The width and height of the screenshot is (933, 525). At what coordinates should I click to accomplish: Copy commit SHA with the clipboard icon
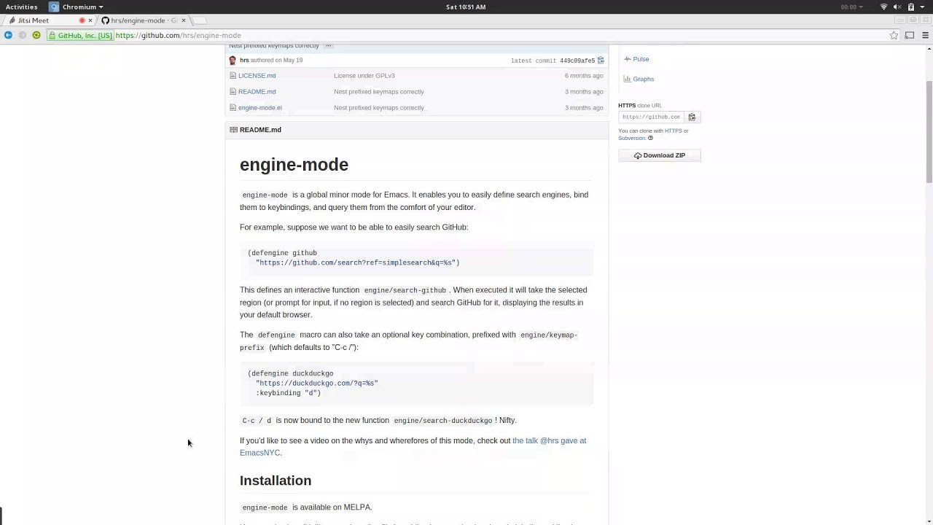coord(601,61)
